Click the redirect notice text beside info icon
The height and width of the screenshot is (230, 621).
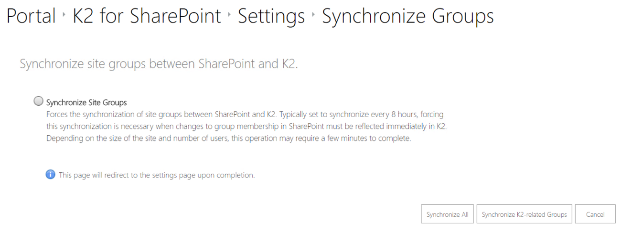(x=157, y=175)
